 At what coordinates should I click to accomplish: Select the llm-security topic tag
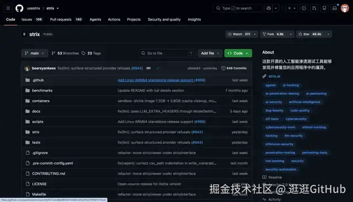pos(293,136)
